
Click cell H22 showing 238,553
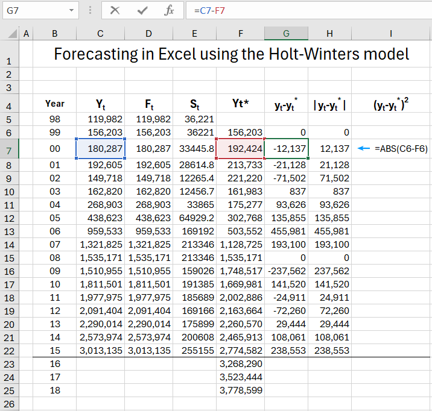click(x=329, y=351)
